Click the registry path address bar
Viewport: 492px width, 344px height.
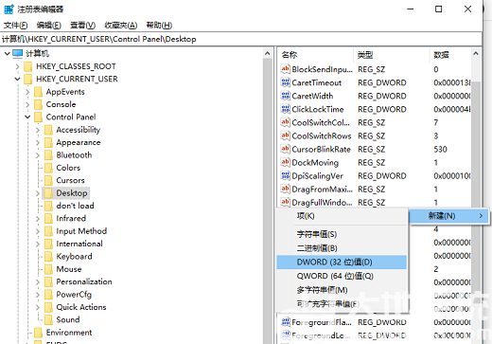coord(241,39)
